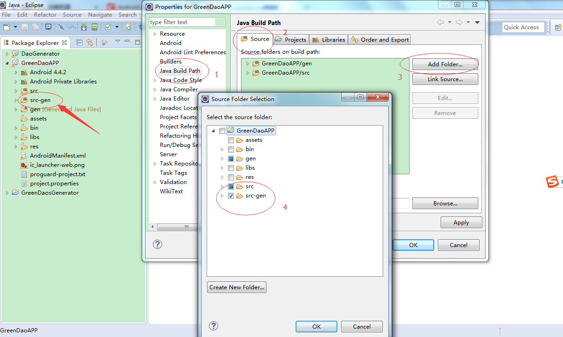Open the File menu
Viewport: 563px width, 337px height.
point(6,15)
